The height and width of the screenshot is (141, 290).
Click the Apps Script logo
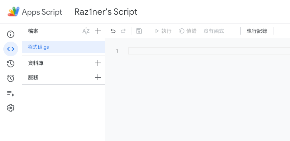tap(14, 12)
